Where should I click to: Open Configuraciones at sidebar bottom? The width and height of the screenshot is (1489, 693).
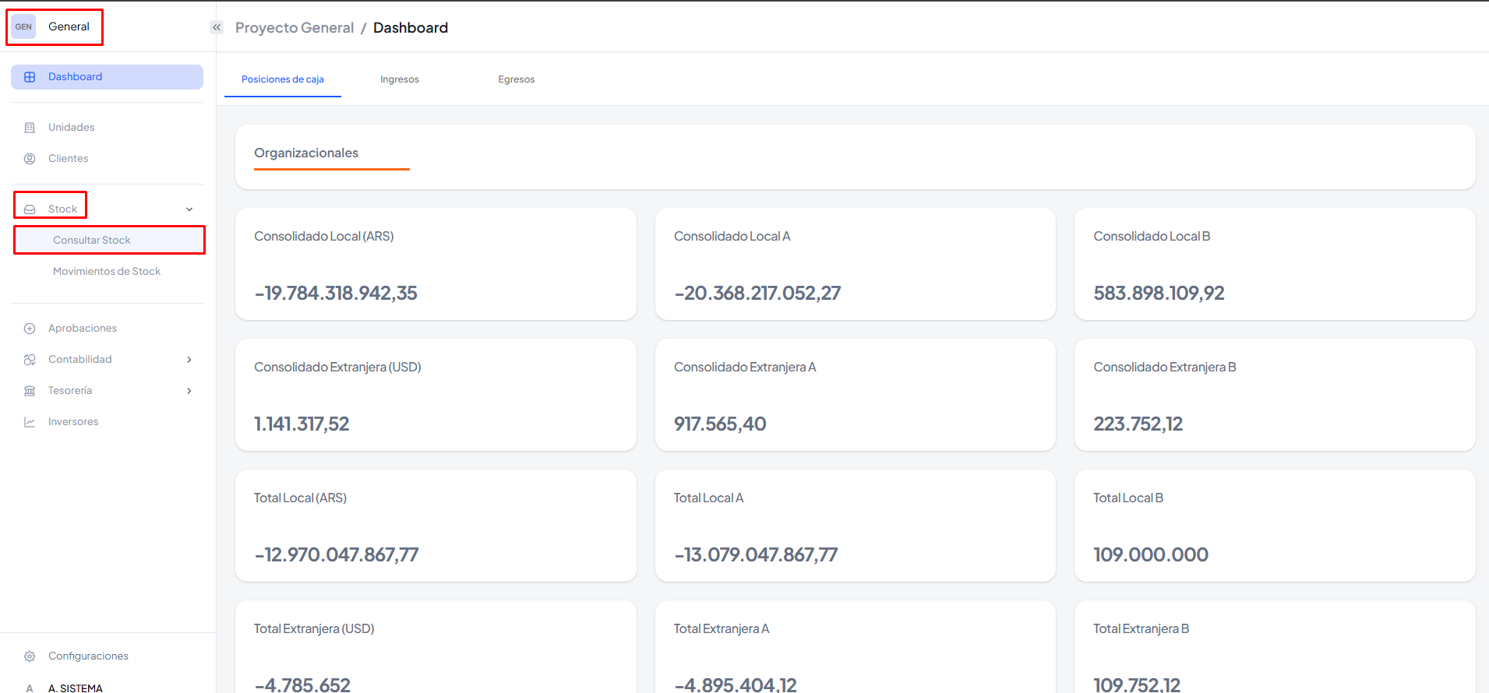coord(107,656)
